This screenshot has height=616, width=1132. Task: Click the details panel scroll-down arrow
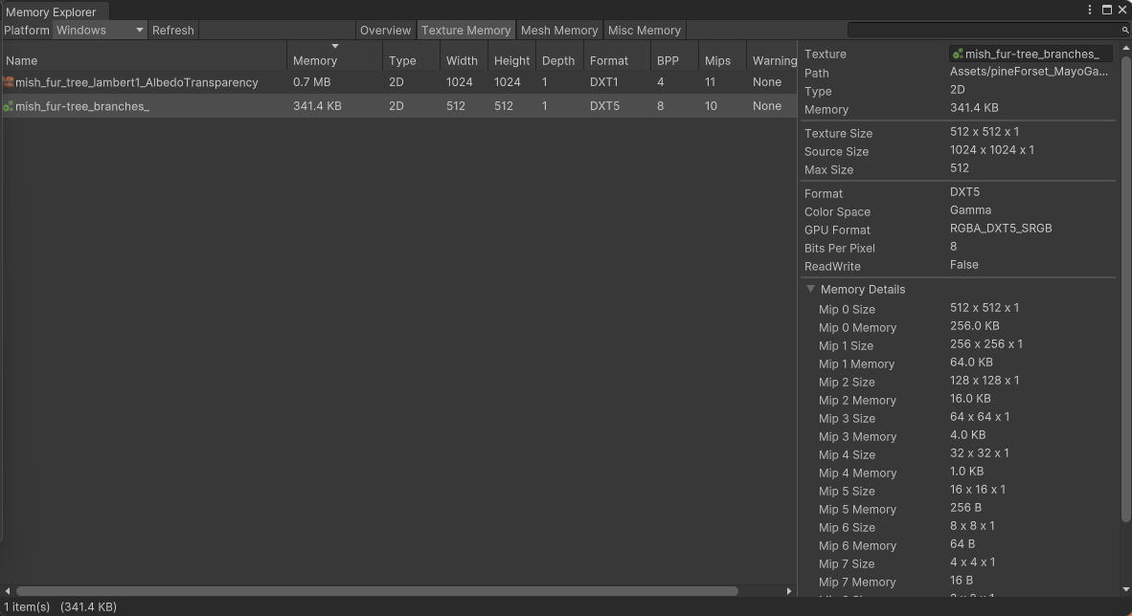1125,590
